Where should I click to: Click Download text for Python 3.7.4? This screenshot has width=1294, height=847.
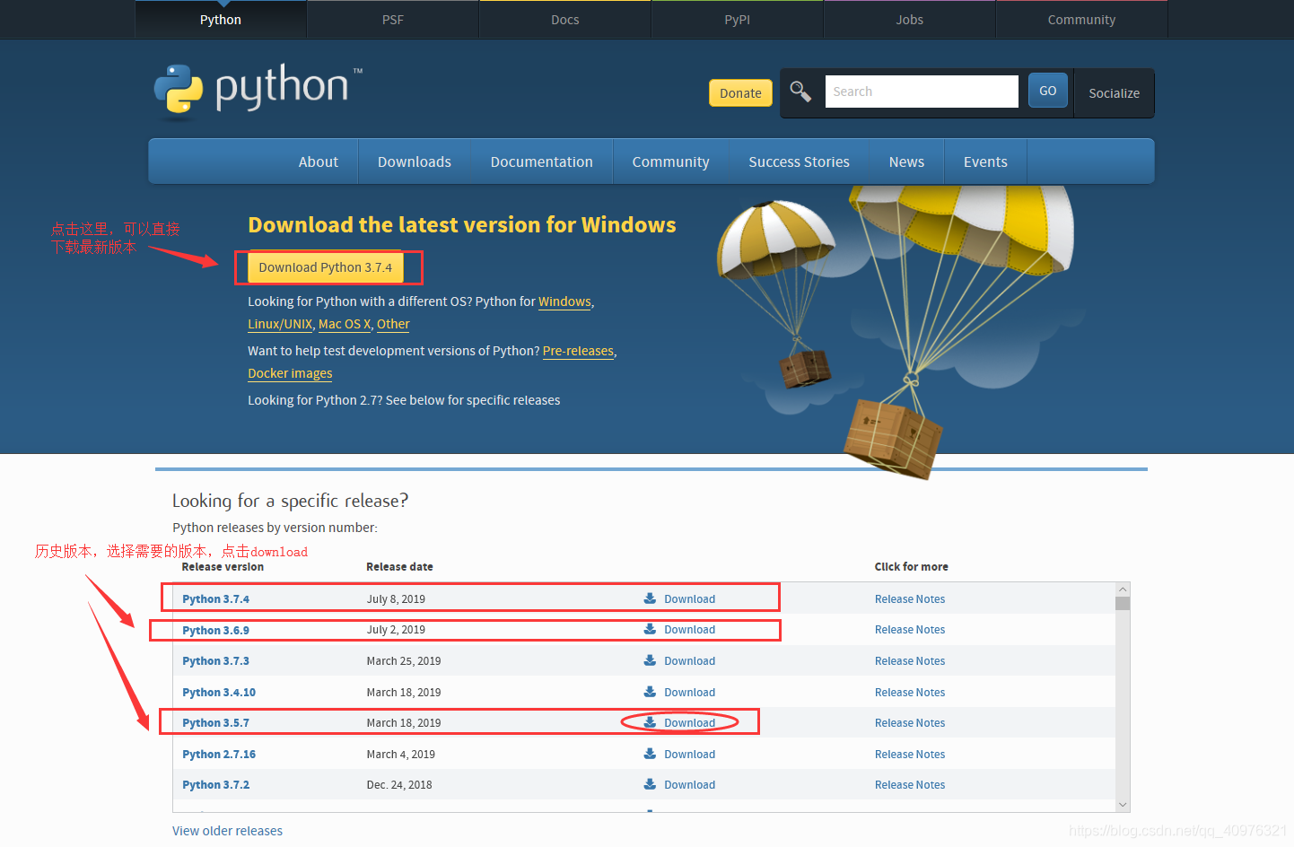click(x=689, y=599)
